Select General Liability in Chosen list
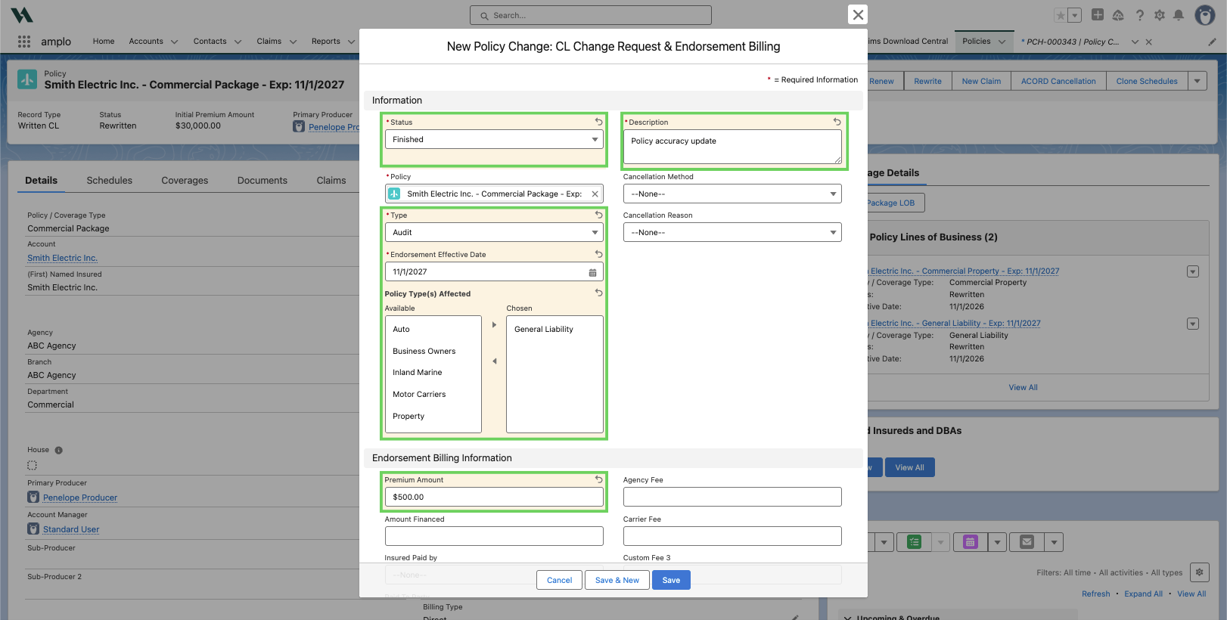 (x=554, y=330)
